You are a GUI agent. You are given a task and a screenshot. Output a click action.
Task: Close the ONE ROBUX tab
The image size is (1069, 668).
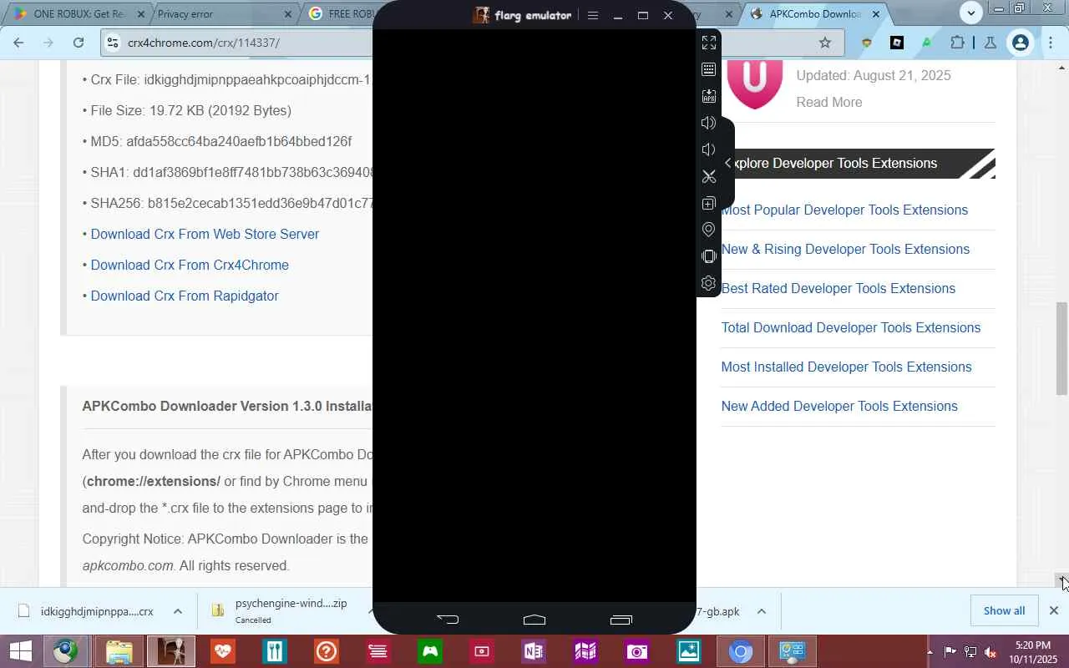141,14
